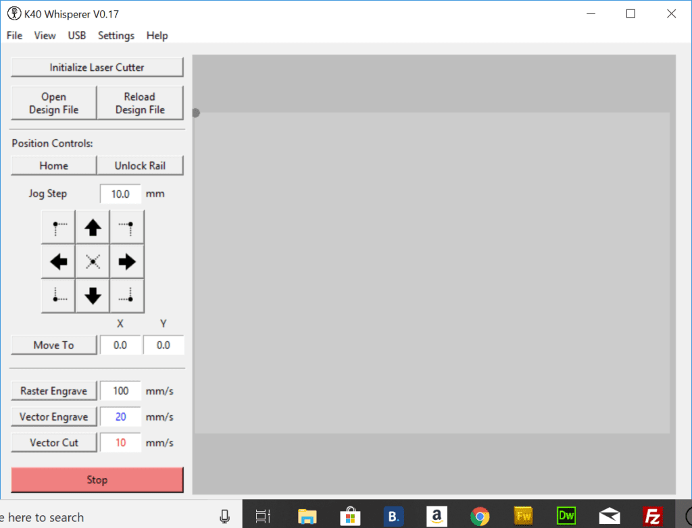
Task: Start Raster Engrave
Action: [54, 391]
